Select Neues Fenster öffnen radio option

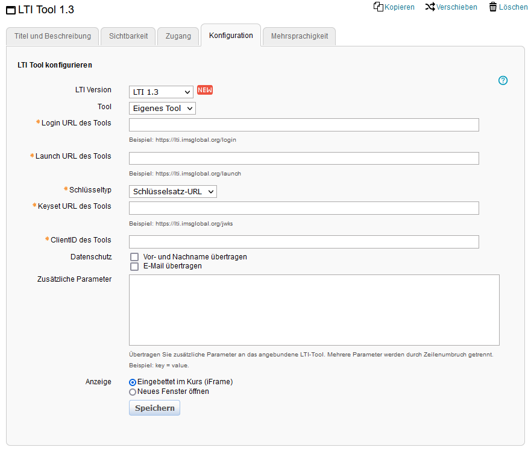click(x=133, y=392)
